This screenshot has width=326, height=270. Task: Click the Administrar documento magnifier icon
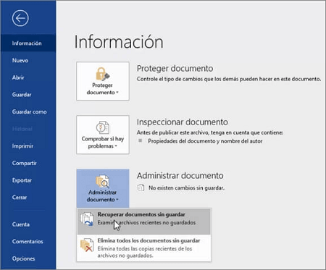pos(103,181)
